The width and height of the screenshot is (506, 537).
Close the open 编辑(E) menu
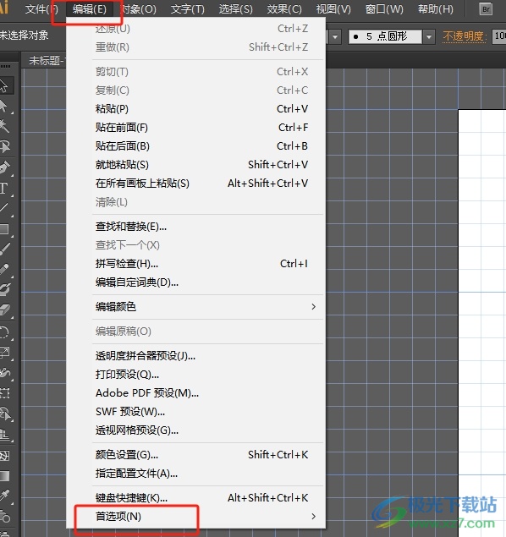(90, 9)
